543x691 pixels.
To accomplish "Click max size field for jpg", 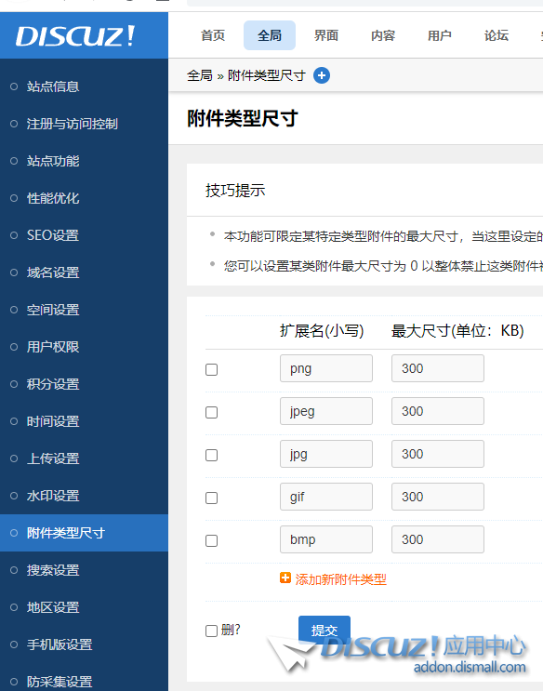I will (438, 454).
